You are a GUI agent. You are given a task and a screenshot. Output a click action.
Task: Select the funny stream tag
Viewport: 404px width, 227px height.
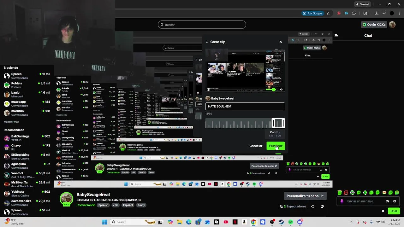coord(141,205)
